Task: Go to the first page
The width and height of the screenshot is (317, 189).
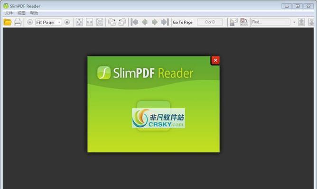Action: pyautogui.click(x=134, y=22)
